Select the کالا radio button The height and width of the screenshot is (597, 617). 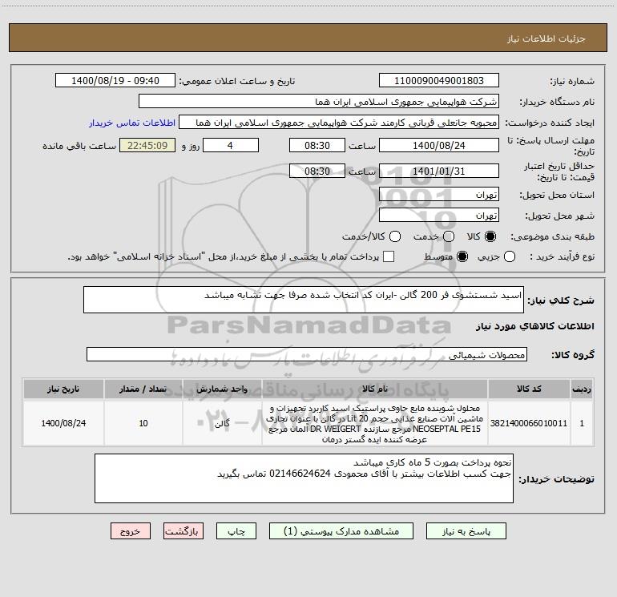point(490,236)
